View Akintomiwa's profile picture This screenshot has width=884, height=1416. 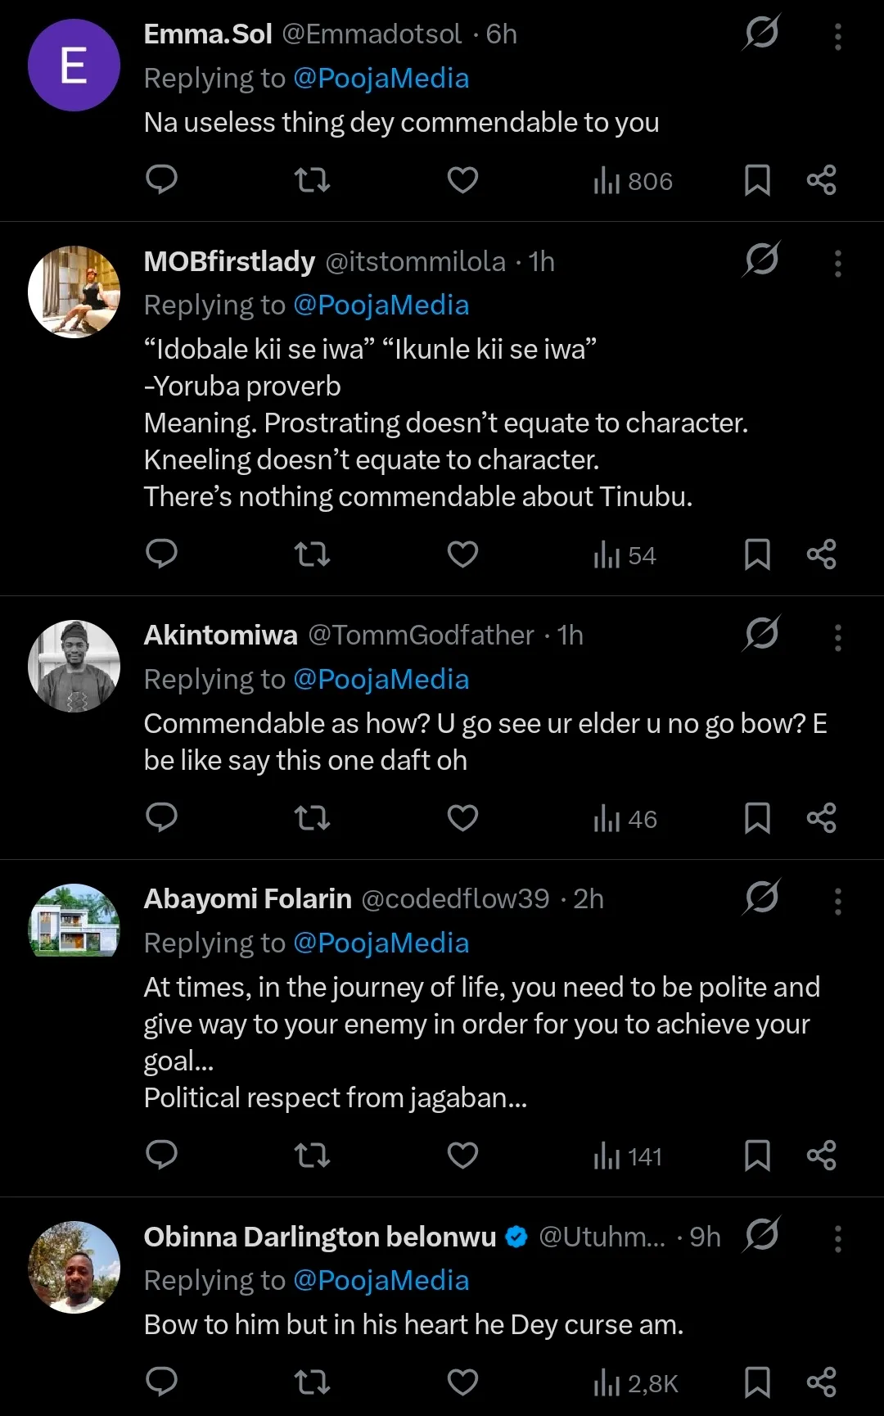pyautogui.click(x=74, y=666)
